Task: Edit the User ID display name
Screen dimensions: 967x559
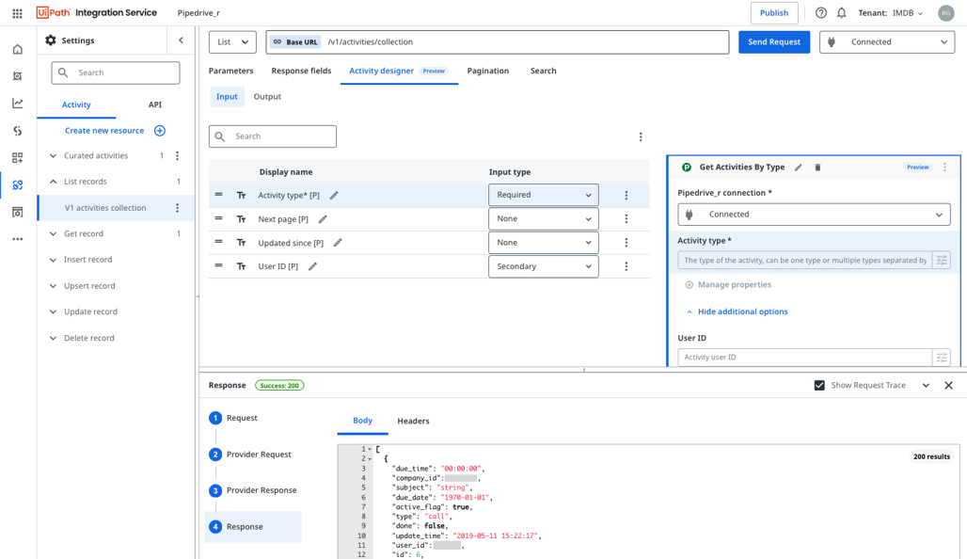Action: [312, 266]
